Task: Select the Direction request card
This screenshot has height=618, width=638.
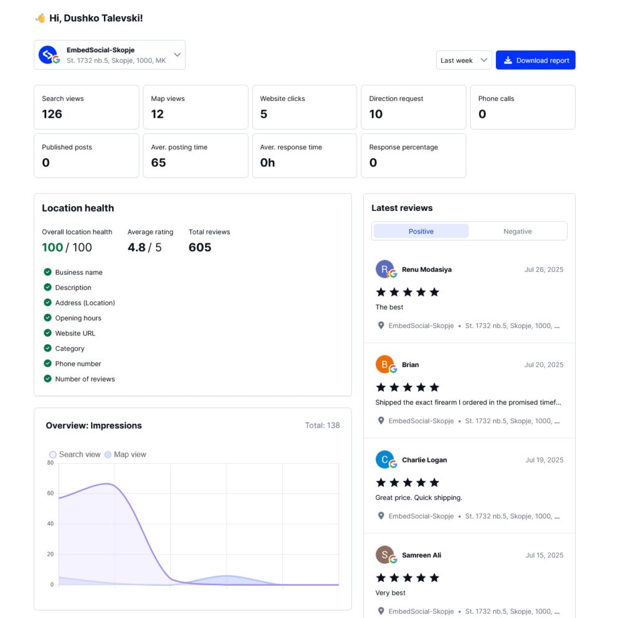Action: (x=414, y=107)
